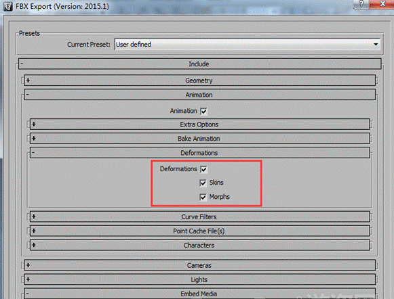Collapse the Embed Media rollout
Image resolution: width=394 pixels, height=299 pixels.
[x=200, y=294]
